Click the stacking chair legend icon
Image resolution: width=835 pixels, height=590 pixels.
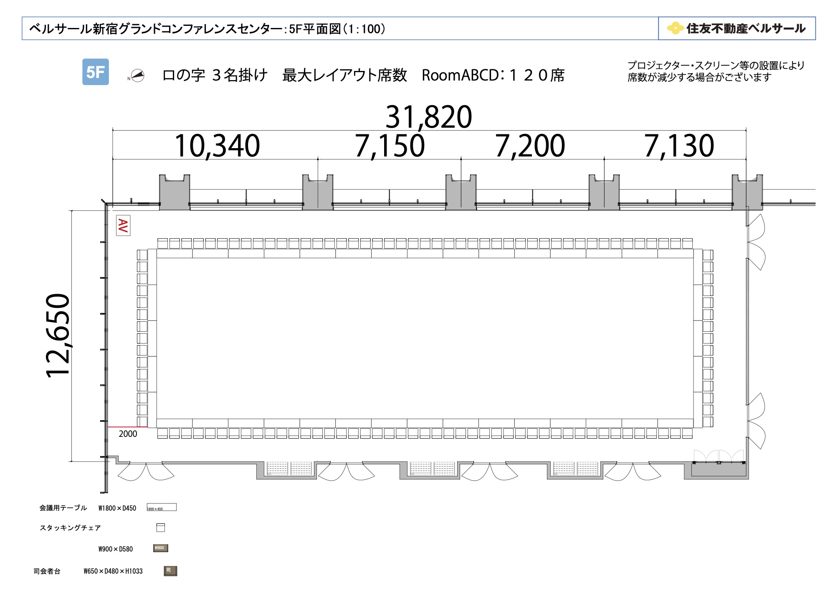point(161,527)
